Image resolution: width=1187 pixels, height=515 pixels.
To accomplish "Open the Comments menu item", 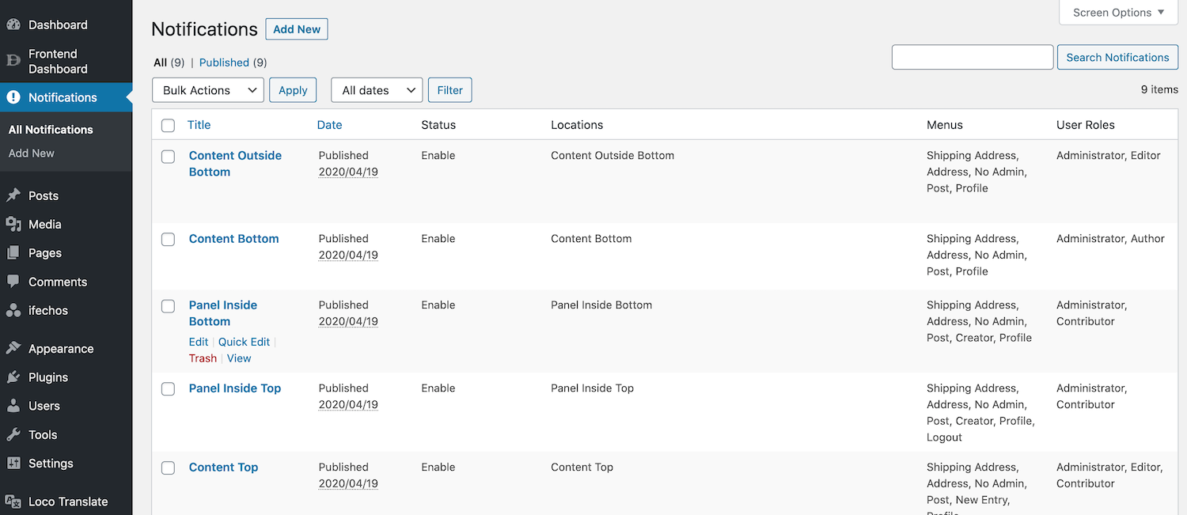I will (x=66, y=282).
